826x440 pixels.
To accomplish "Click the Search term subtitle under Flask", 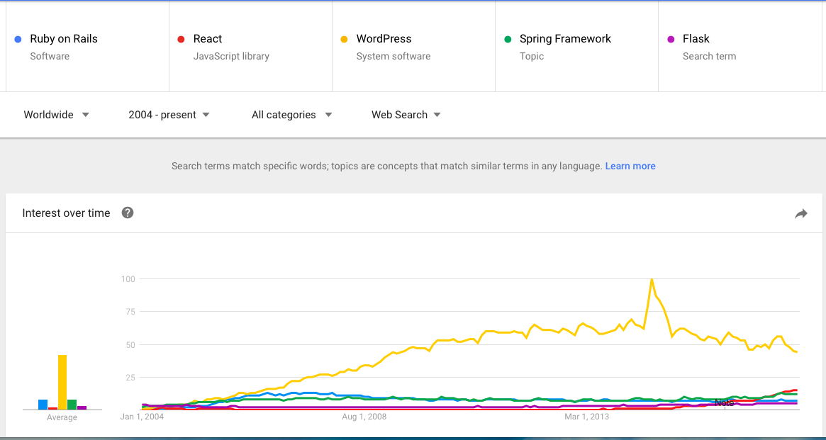I will tap(710, 56).
